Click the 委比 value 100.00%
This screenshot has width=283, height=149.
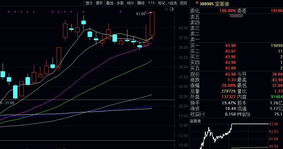(227, 11)
